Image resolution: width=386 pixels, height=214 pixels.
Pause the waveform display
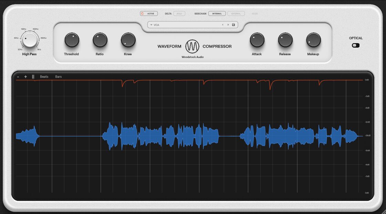(x=33, y=77)
